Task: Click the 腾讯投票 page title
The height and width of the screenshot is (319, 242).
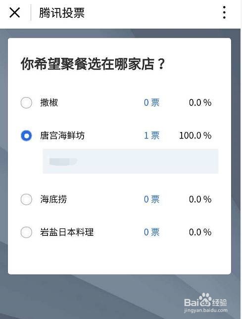Action: coord(62,13)
